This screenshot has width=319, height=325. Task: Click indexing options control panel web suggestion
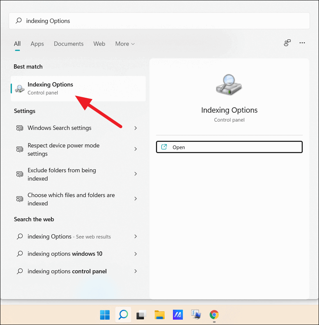[78, 271]
